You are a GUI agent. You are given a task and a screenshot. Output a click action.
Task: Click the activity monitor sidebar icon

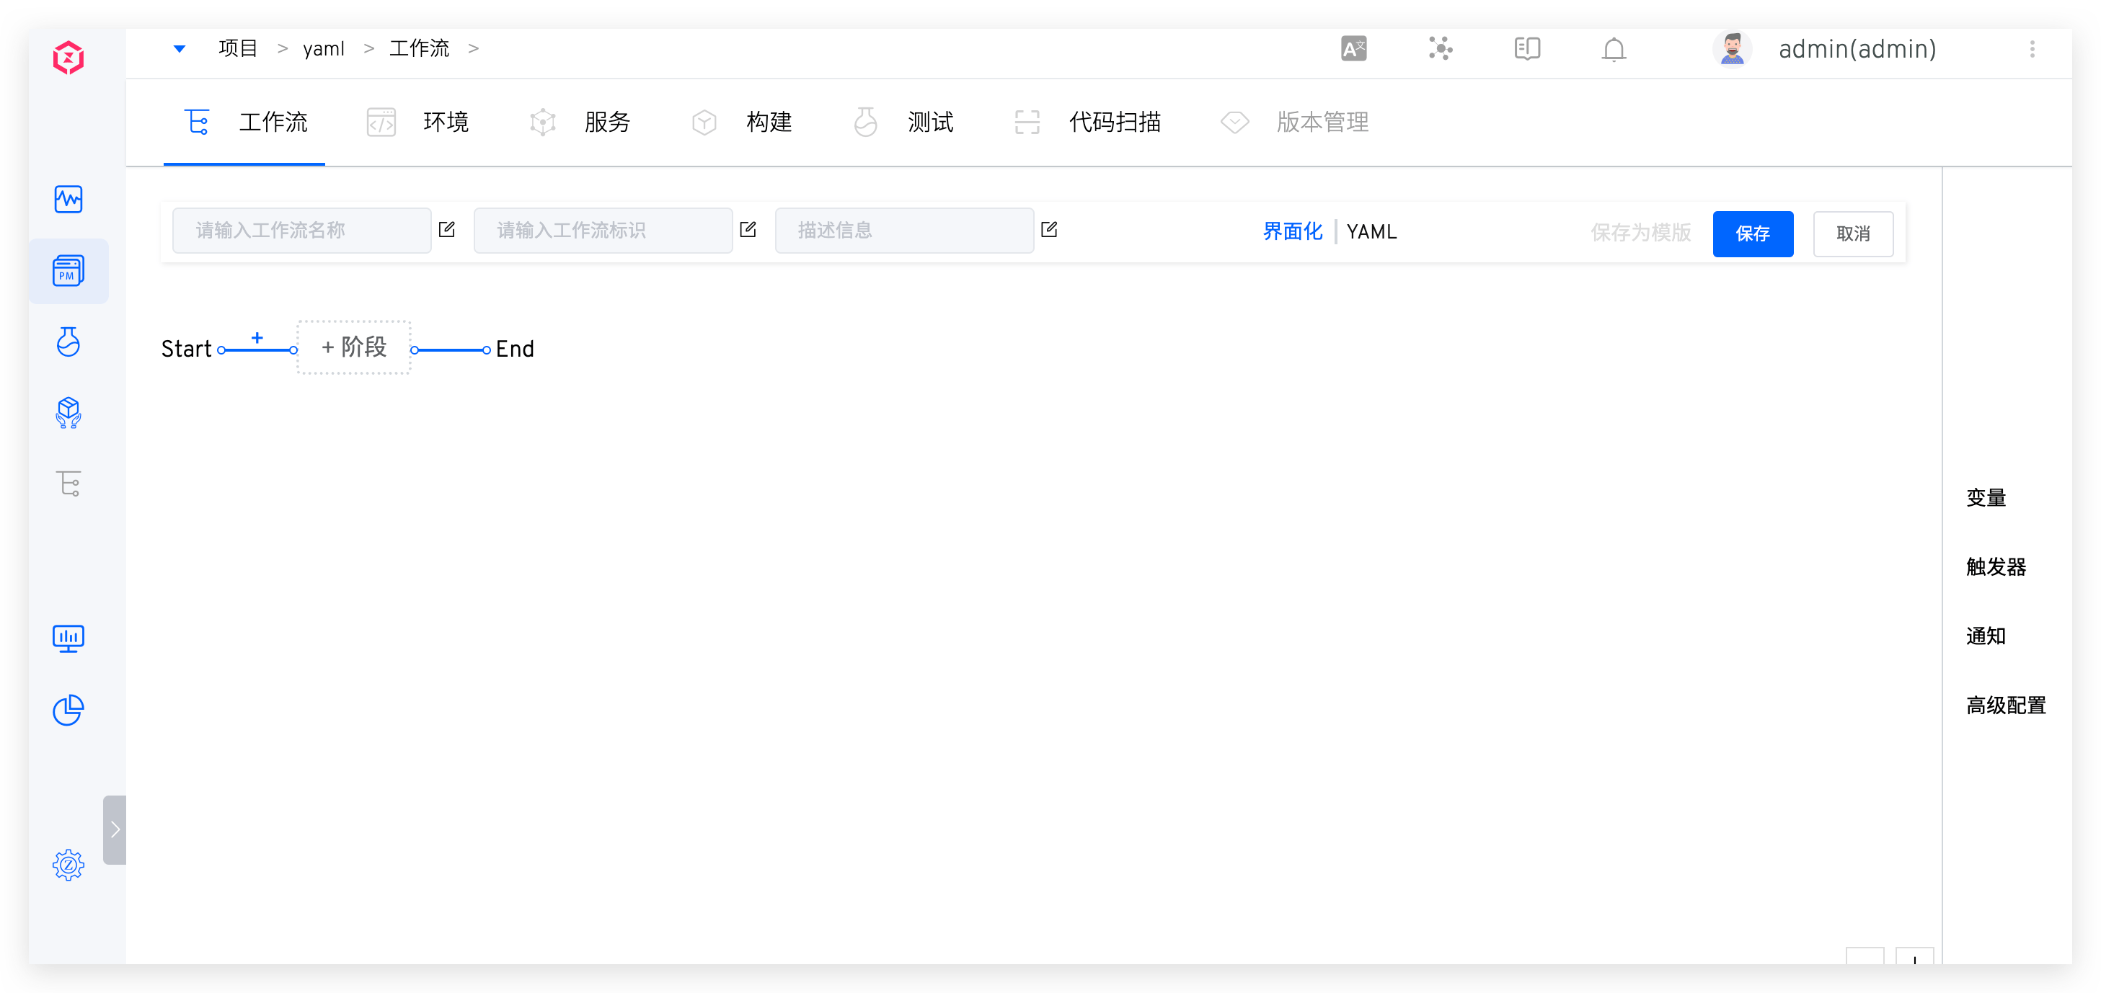[x=68, y=199]
